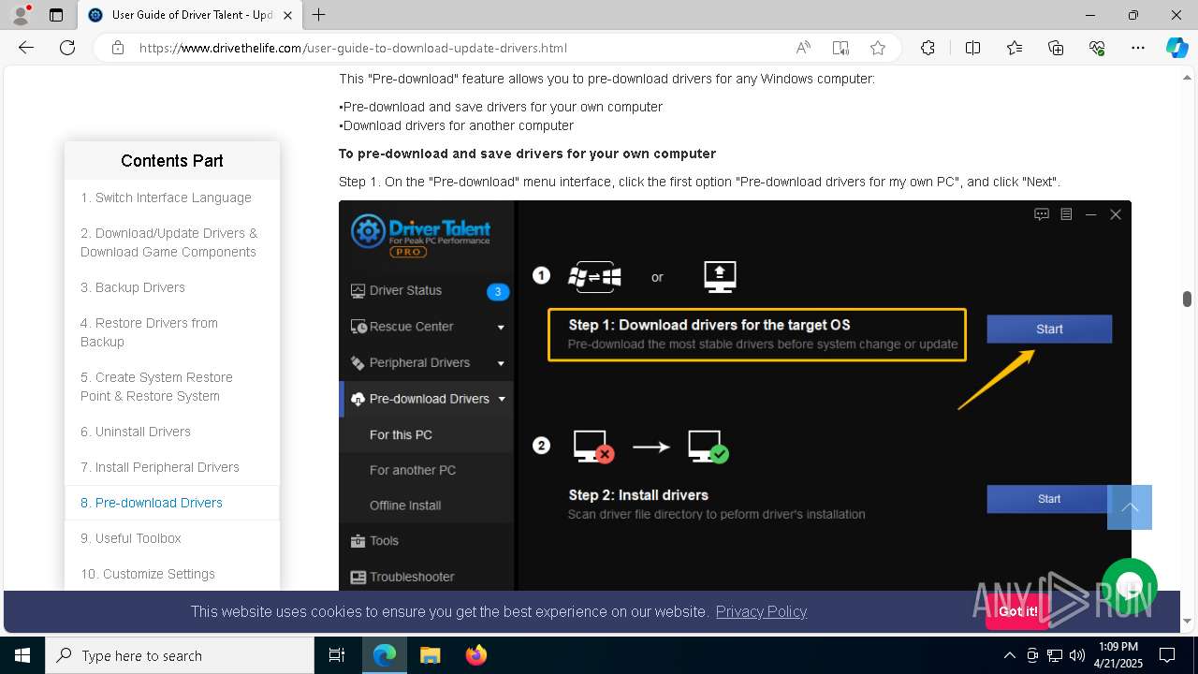
Task: Go to 6. Uninstall Drivers section
Action: (136, 432)
